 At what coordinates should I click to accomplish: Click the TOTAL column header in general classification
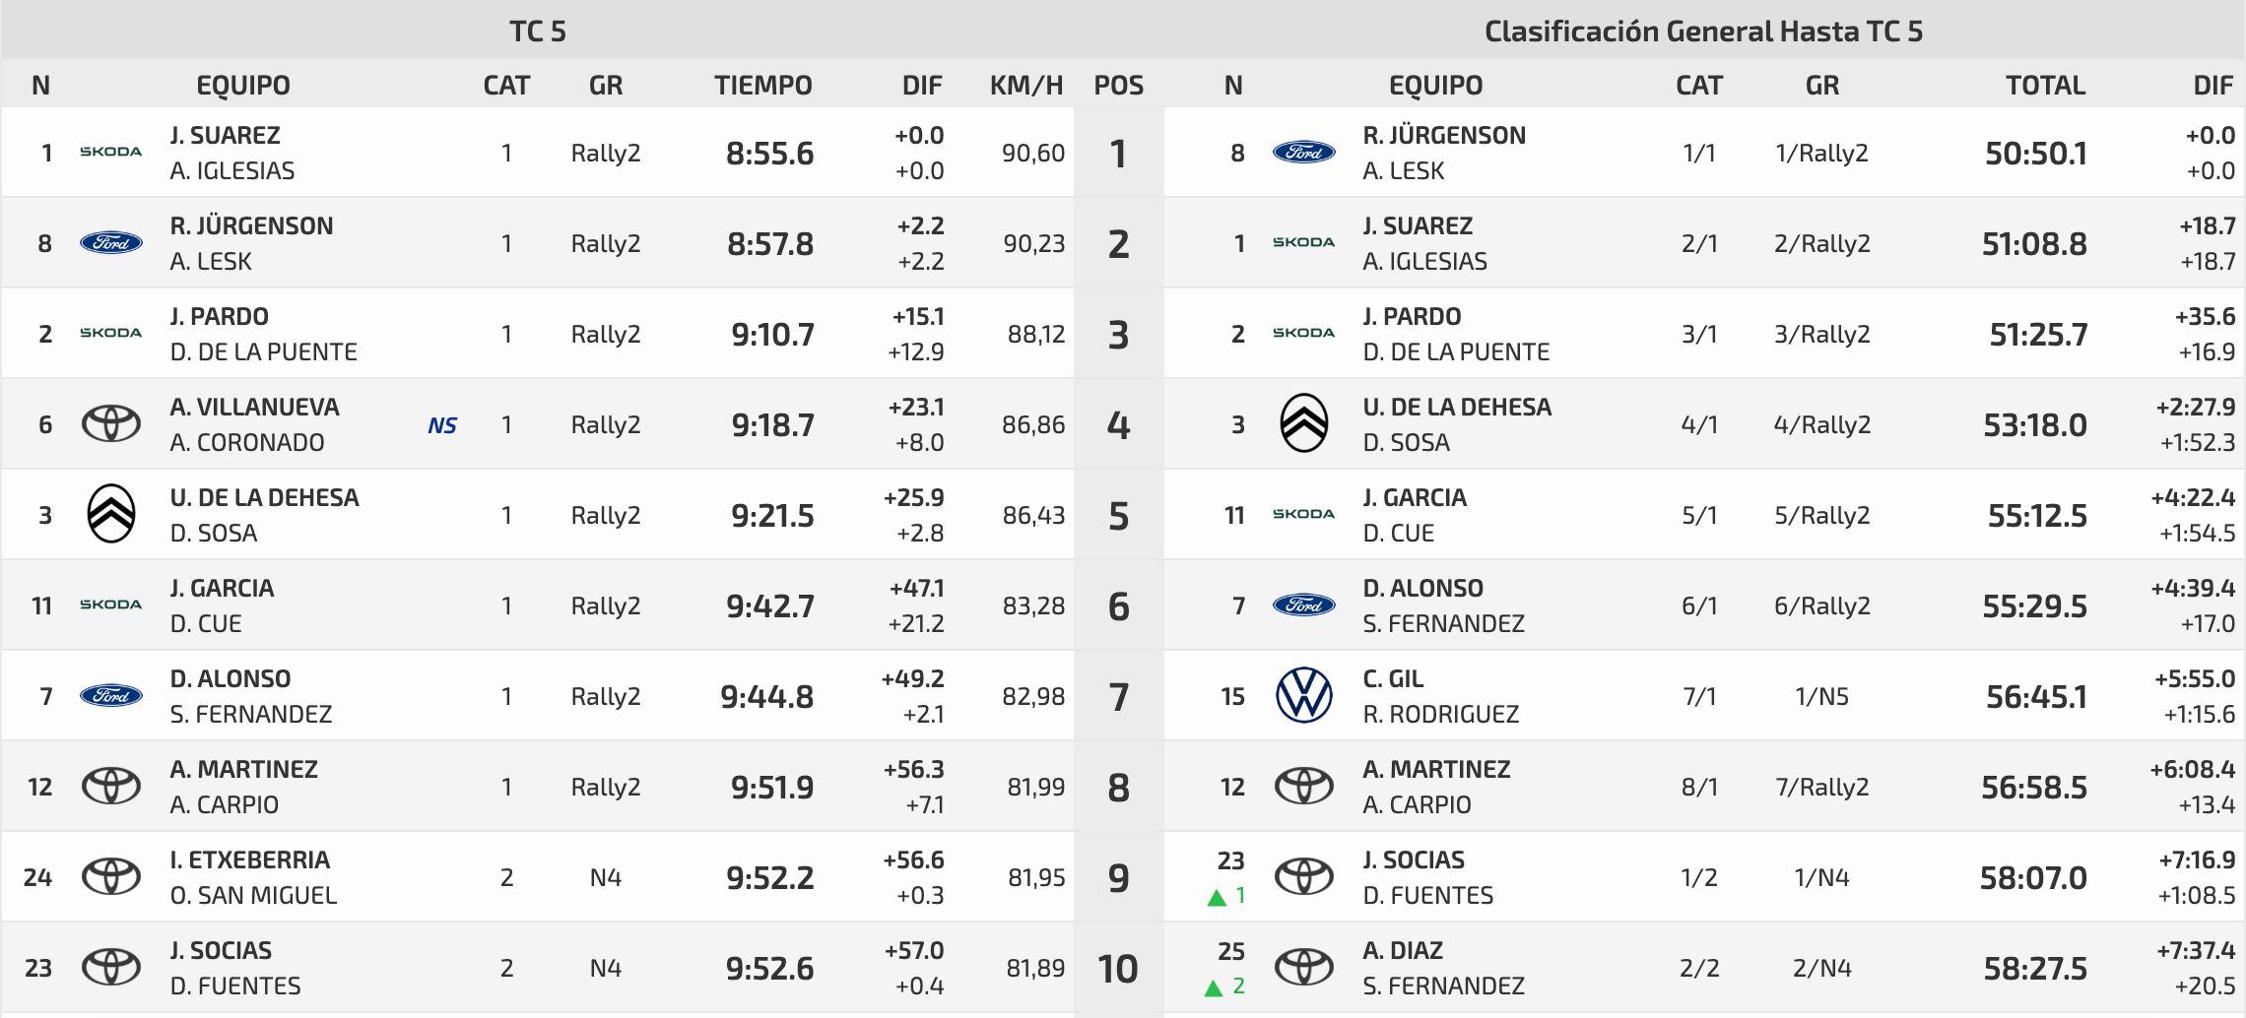[2046, 86]
